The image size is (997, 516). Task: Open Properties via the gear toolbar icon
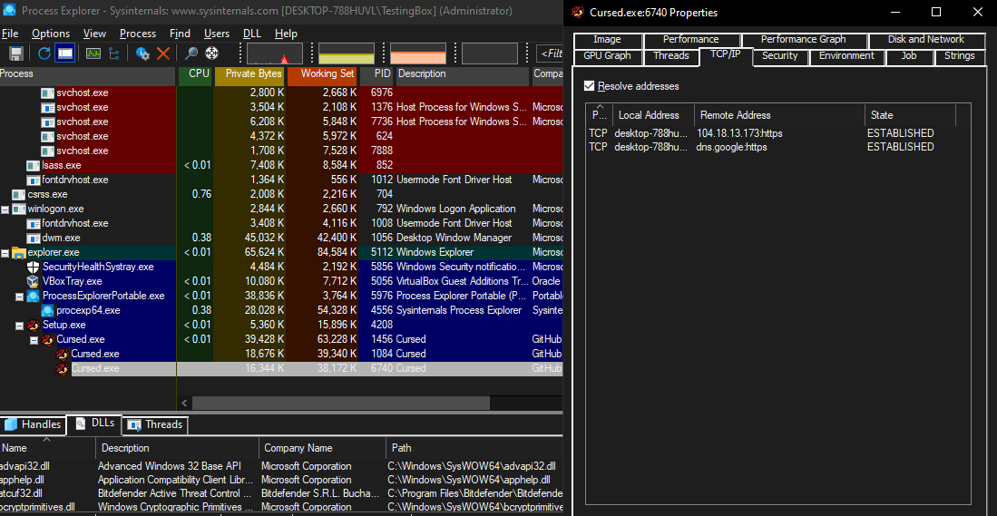(142, 54)
